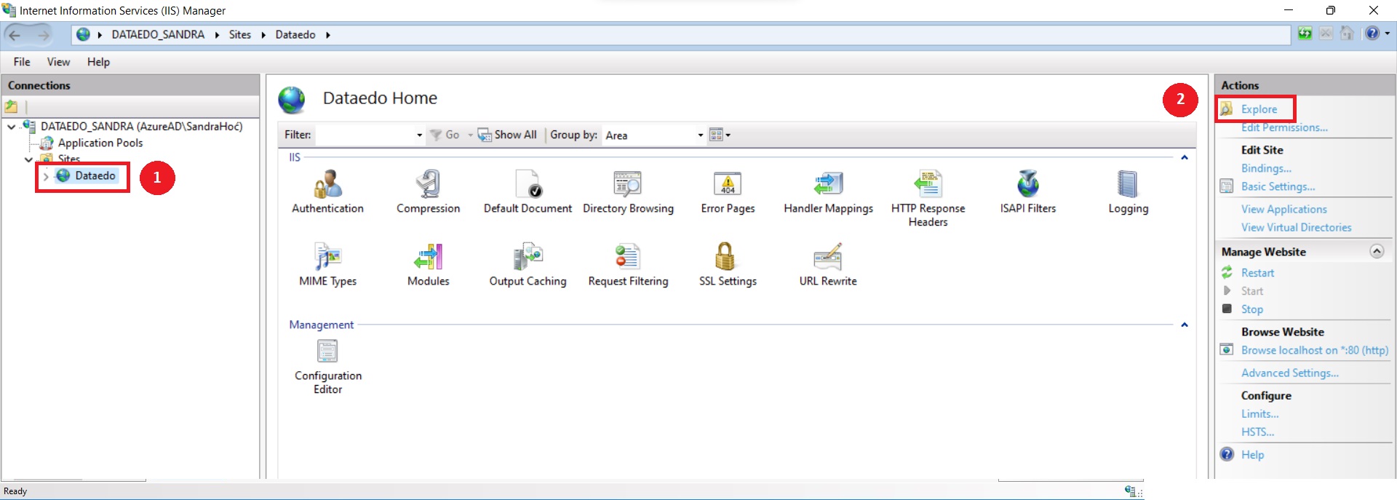Click the Explore action link
1397x500 pixels.
[x=1259, y=109]
